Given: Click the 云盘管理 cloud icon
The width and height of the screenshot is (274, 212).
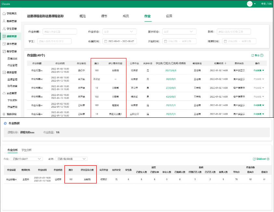Looking at the screenshot, I should click(4, 93).
